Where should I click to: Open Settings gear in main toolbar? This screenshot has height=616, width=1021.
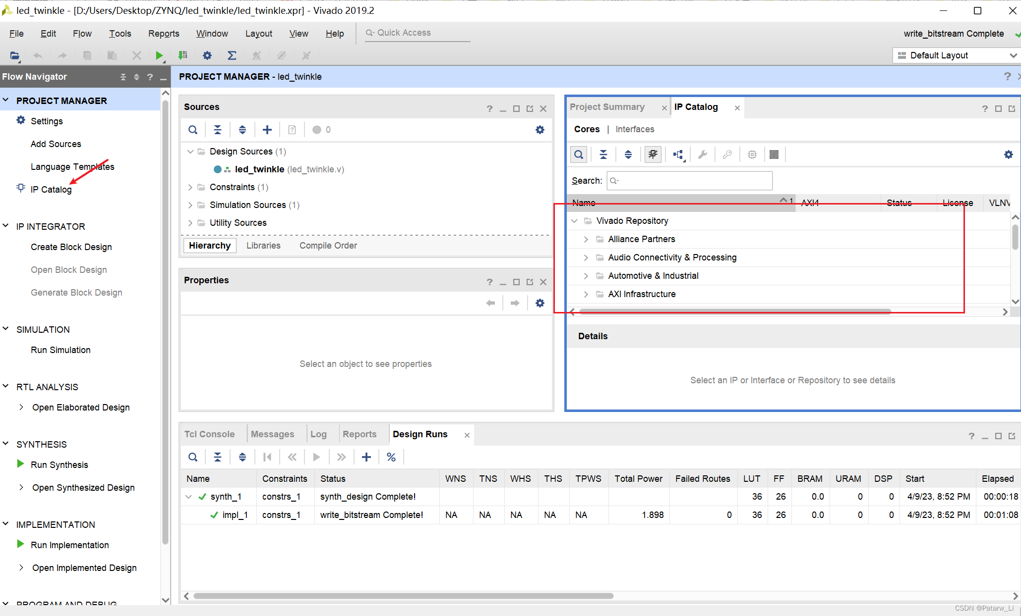click(x=207, y=55)
